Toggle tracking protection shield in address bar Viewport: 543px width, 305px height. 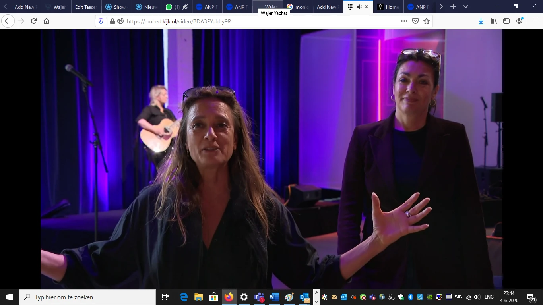click(x=101, y=21)
